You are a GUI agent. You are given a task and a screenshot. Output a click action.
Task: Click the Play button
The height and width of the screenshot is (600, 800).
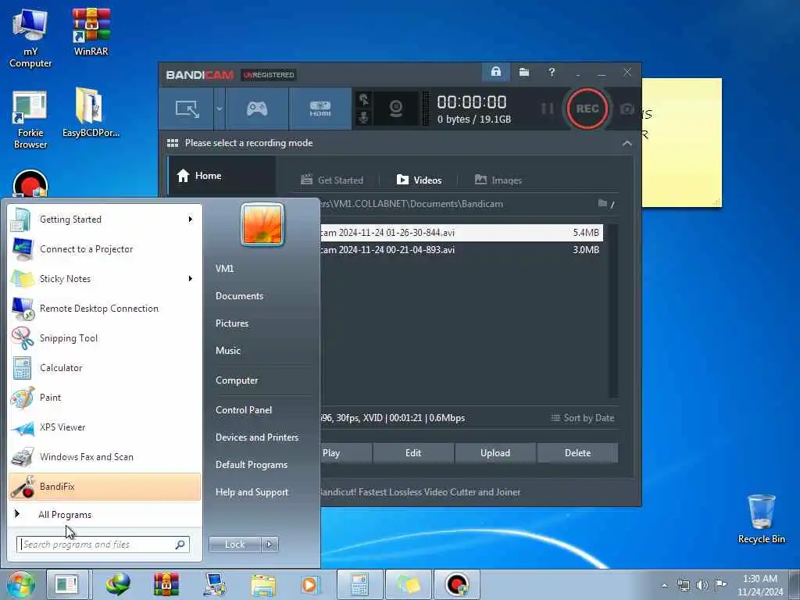tap(345, 453)
